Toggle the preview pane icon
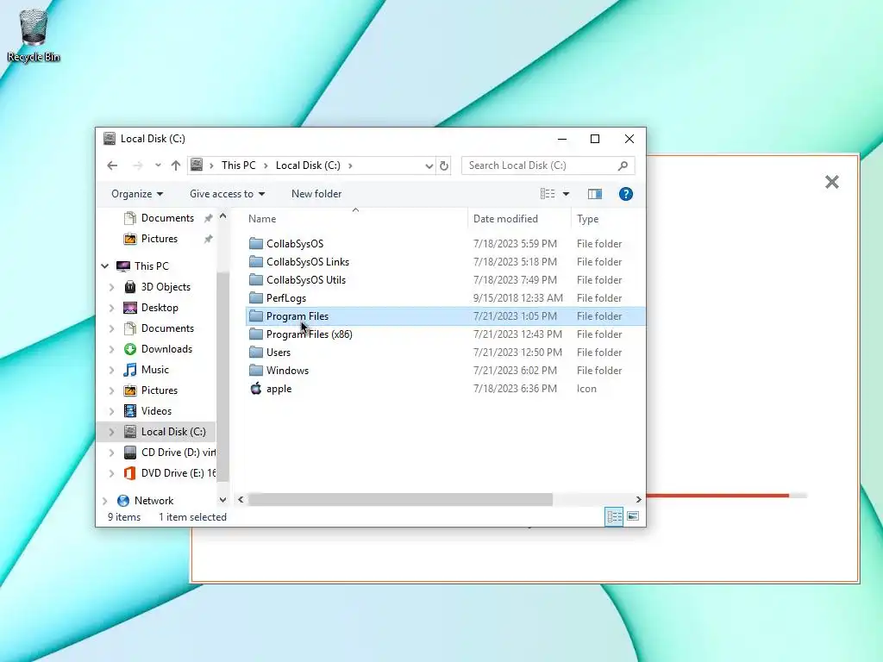 595,194
